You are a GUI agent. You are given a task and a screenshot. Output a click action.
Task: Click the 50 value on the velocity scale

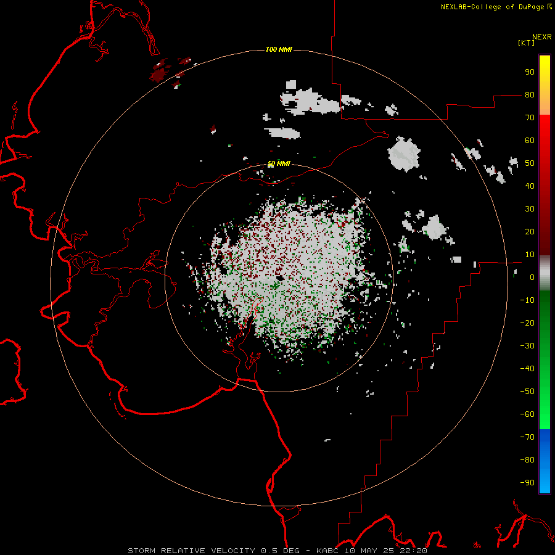[530, 163]
